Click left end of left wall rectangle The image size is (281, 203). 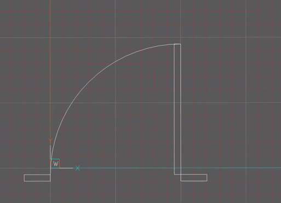(24, 178)
